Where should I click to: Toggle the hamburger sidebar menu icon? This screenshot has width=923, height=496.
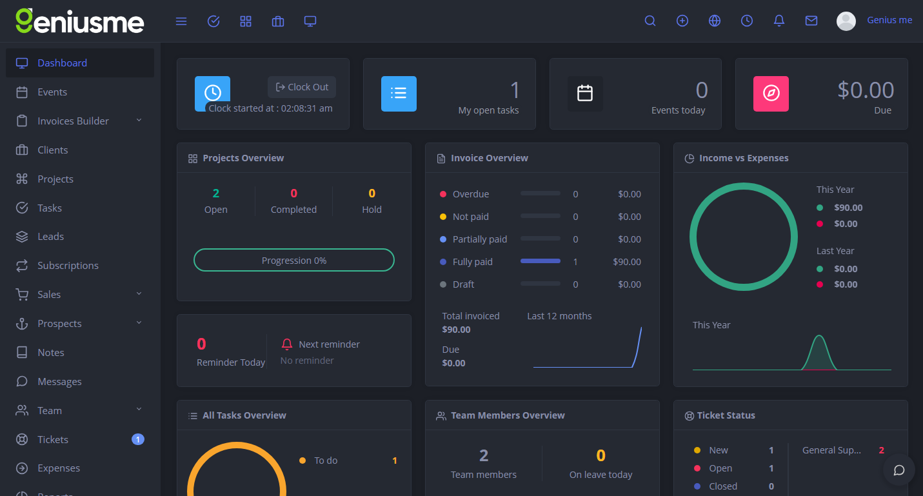(181, 21)
